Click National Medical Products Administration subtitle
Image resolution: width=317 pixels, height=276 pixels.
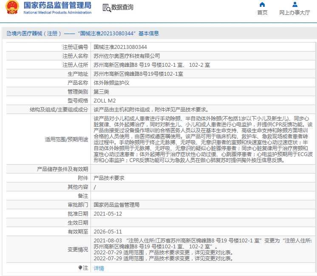pos(57,13)
